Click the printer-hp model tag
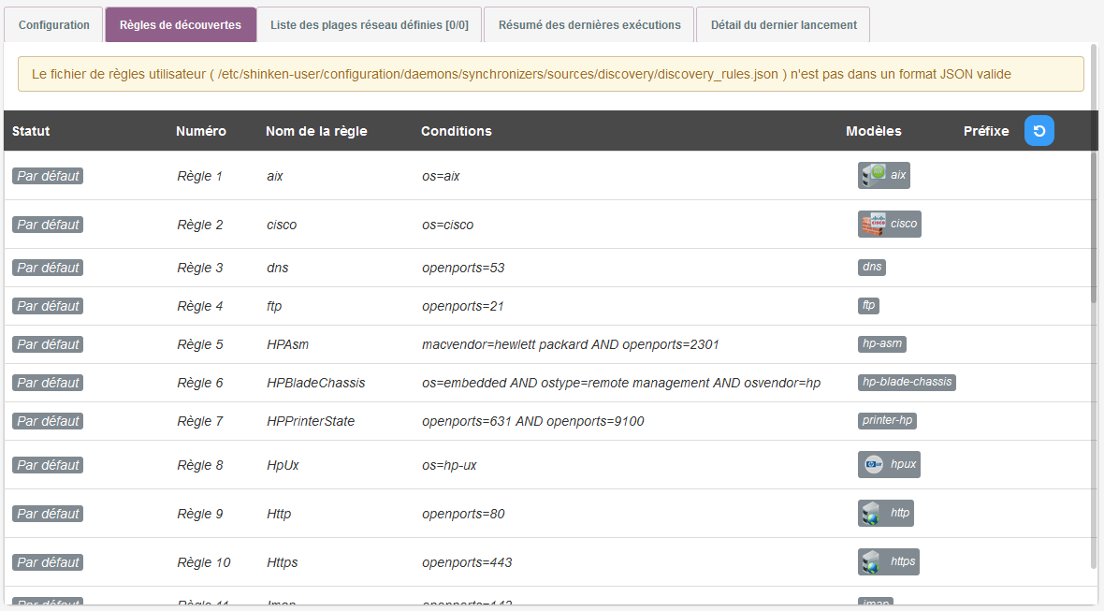This screenshot has width=1104, height=611. tap(887, 421)
